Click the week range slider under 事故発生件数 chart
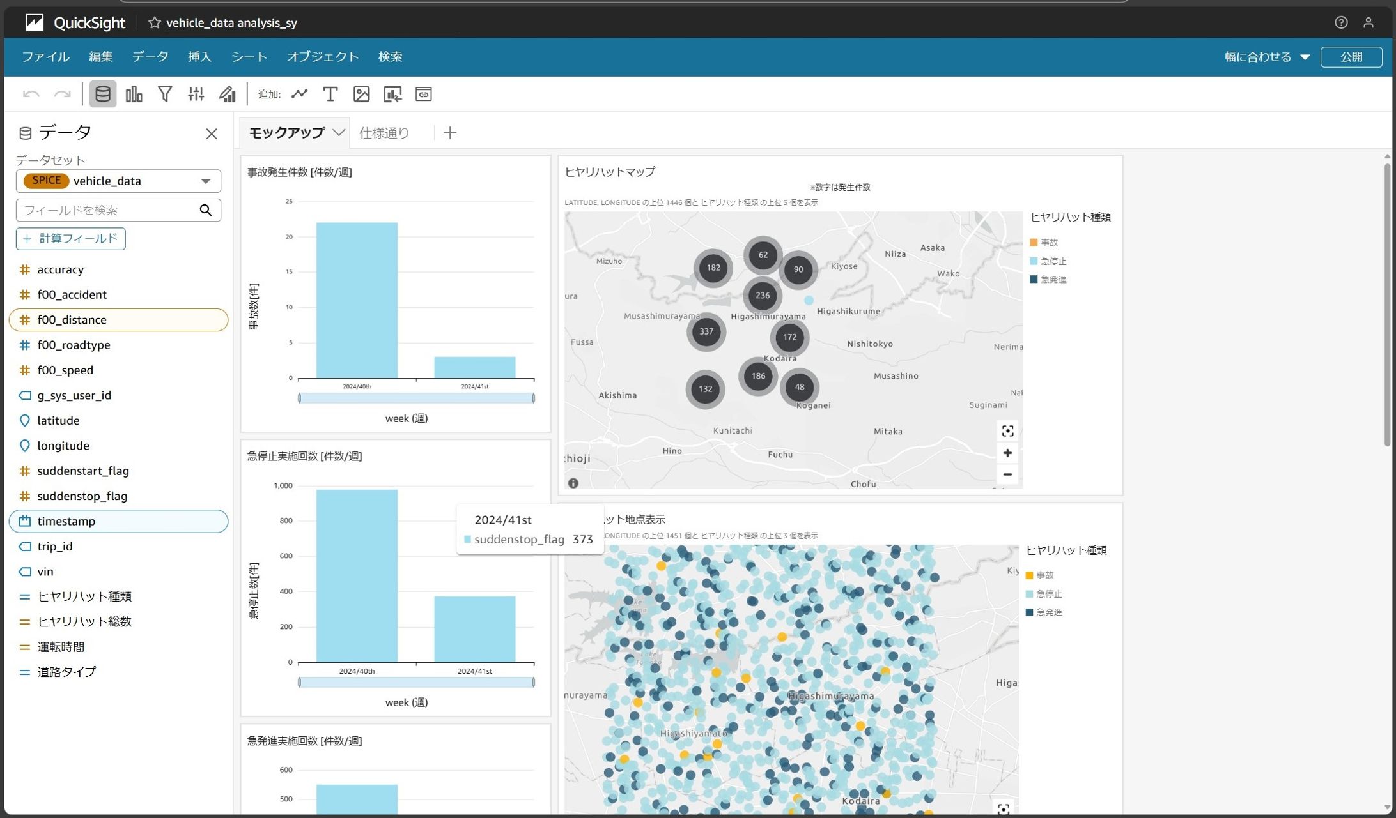The width and height of the screenshot is (1396, 818). point(416,398)
